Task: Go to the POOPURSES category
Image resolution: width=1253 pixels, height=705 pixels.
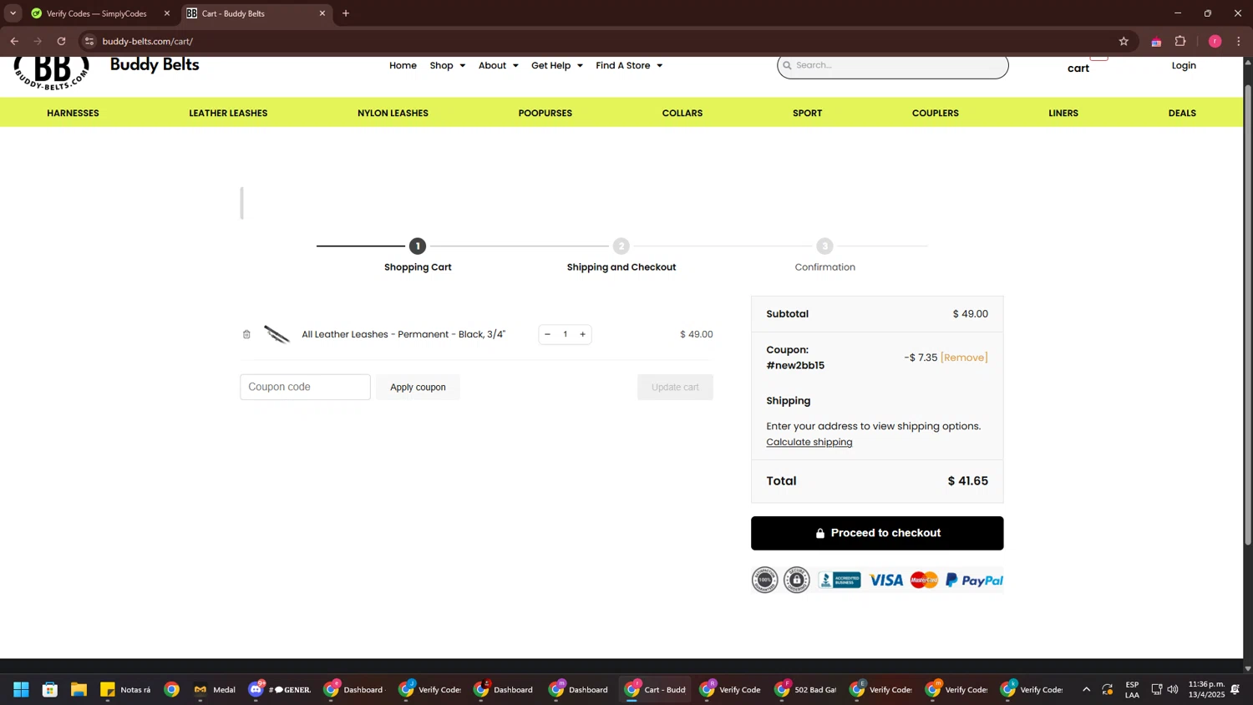Action: tap(545, 113)
